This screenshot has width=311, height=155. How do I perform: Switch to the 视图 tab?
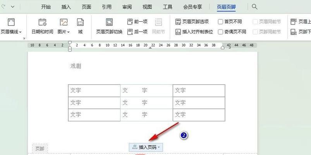point(147,7)
